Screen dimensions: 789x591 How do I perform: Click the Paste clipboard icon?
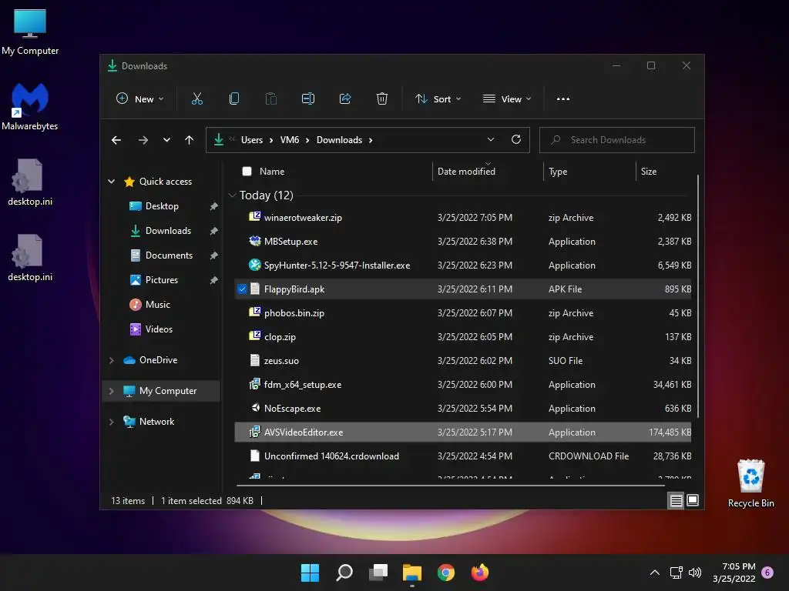pos(270,98)
